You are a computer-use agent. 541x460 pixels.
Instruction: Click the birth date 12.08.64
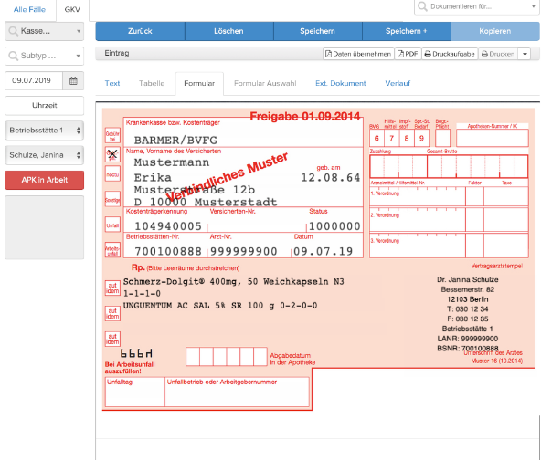pyautogui.click(x=331, y=177)
